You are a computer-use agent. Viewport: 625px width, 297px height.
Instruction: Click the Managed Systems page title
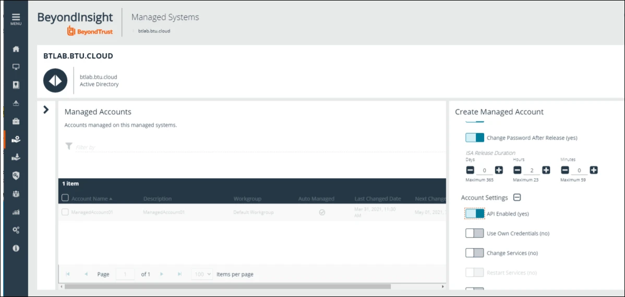tap(165, 17)
